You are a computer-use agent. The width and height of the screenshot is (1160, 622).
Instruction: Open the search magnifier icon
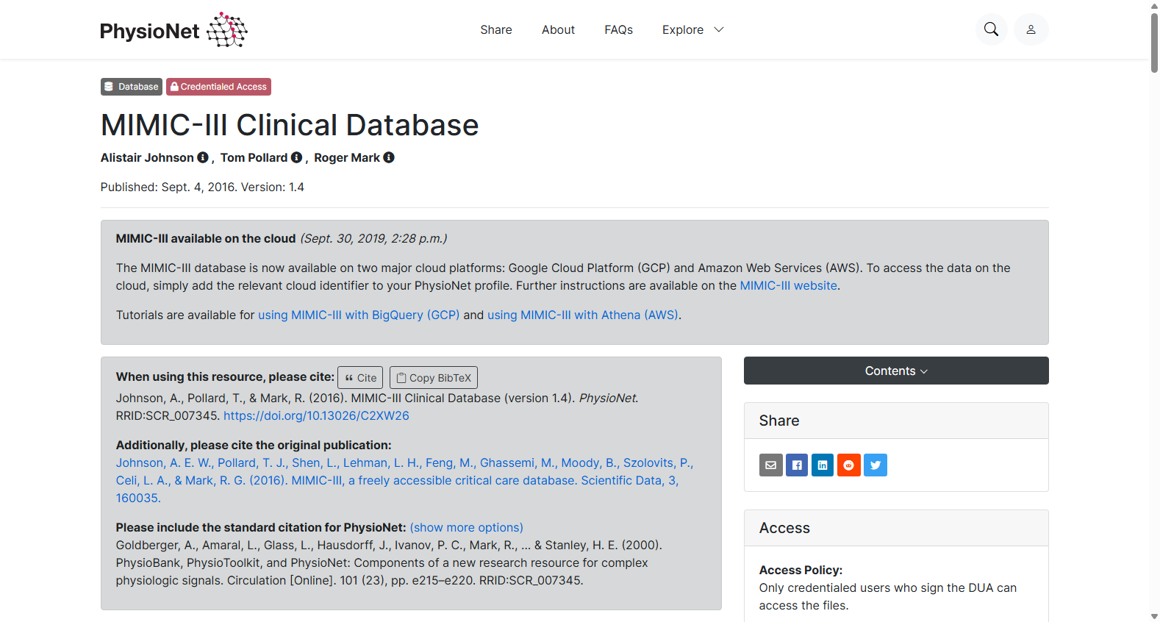[991, 29]
